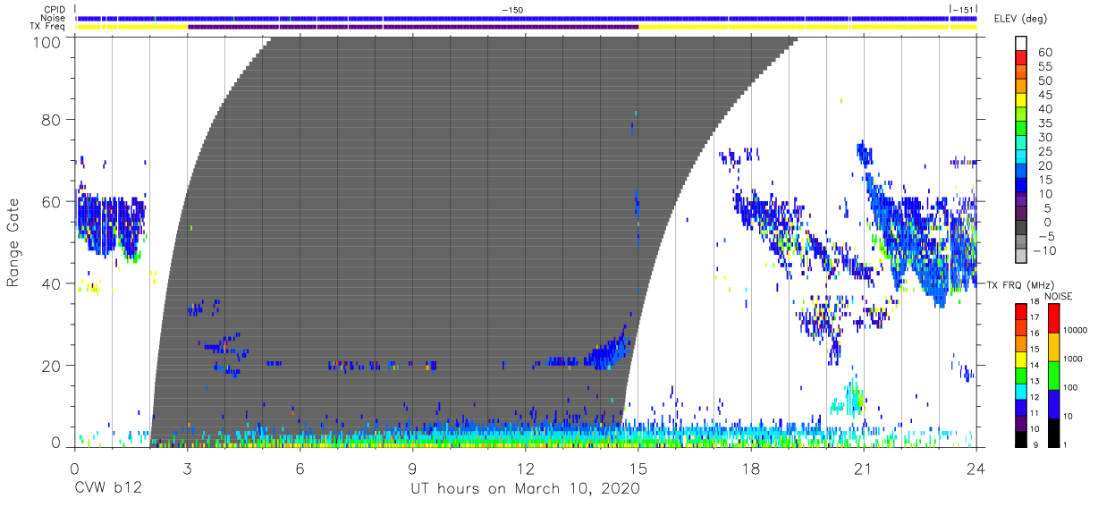Click the CPID row label
Image resolution: width=1098 pixels, height=507 pixels.
(x=54, y=9)
